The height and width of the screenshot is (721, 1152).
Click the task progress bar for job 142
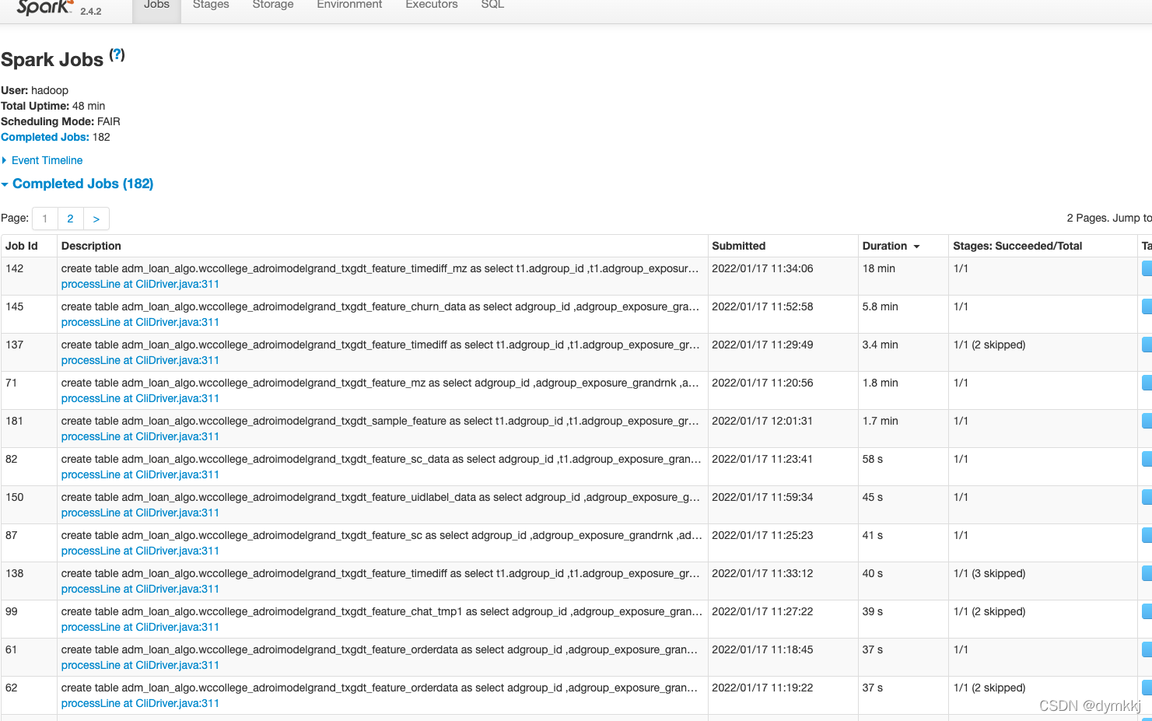(1147, 268)
